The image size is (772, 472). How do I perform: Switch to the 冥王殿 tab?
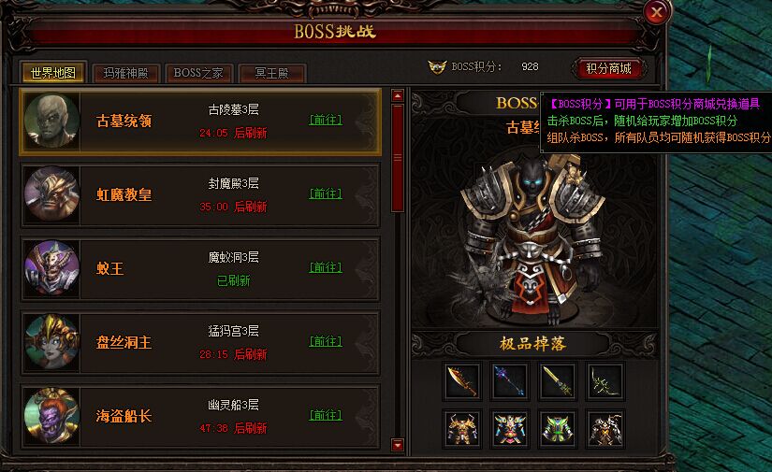point(271,73)
